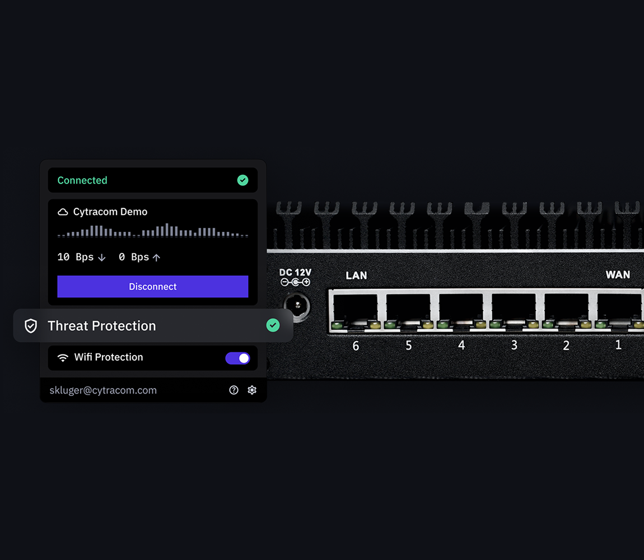644x560 pixels.
Task: Click the 0 Bps upload value
Action: [134, 257]
